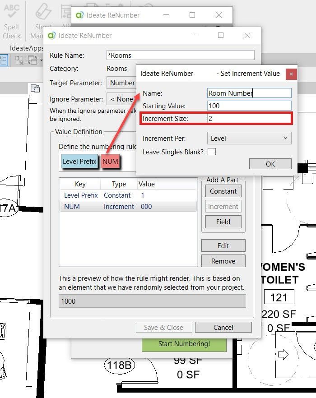Click the 118B door tag in the floor plan

[x=119, y=365]
